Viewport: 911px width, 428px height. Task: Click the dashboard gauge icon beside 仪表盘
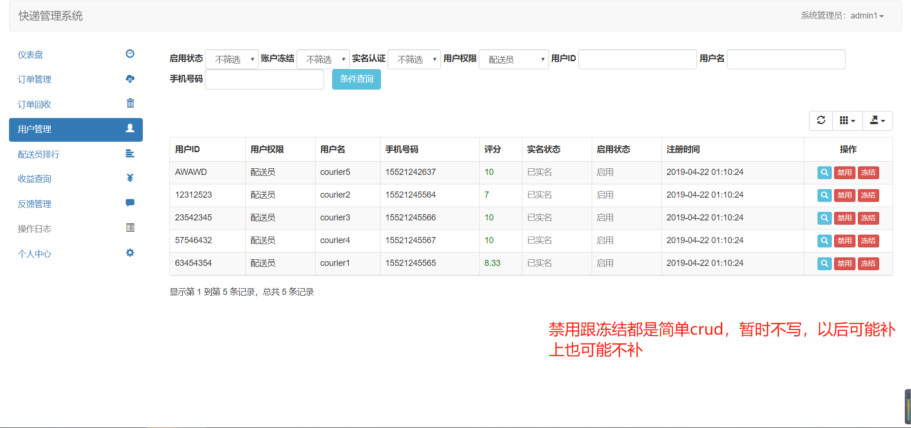tap(130, 54)
